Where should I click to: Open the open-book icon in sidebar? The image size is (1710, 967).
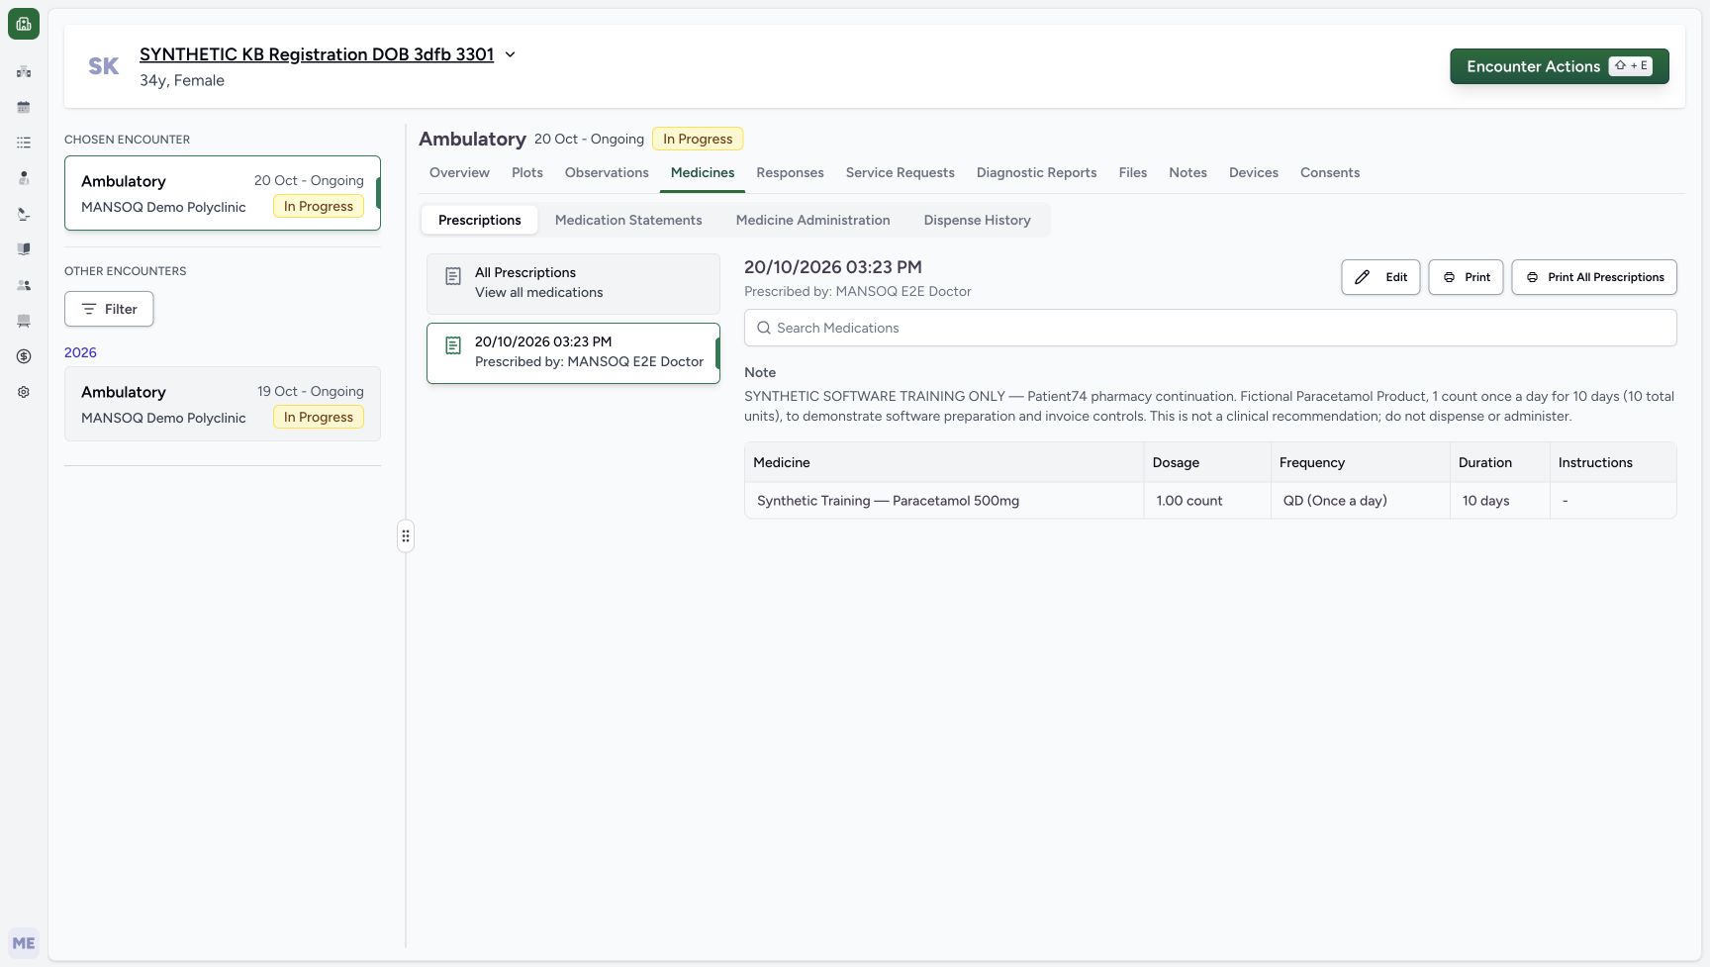(x=24, y=249)
